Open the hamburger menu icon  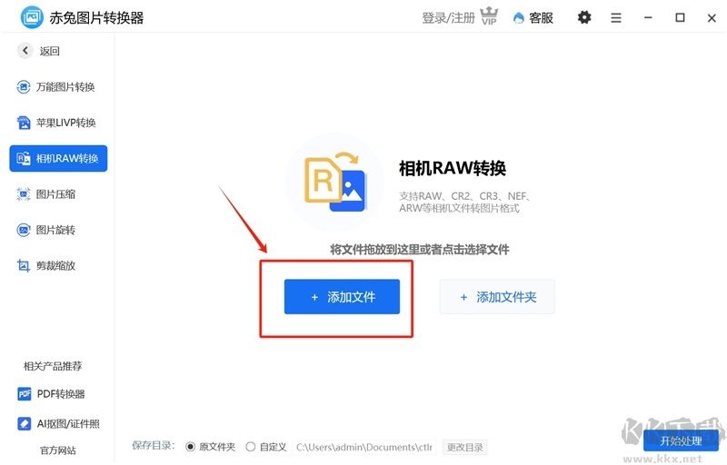point(616,18)
